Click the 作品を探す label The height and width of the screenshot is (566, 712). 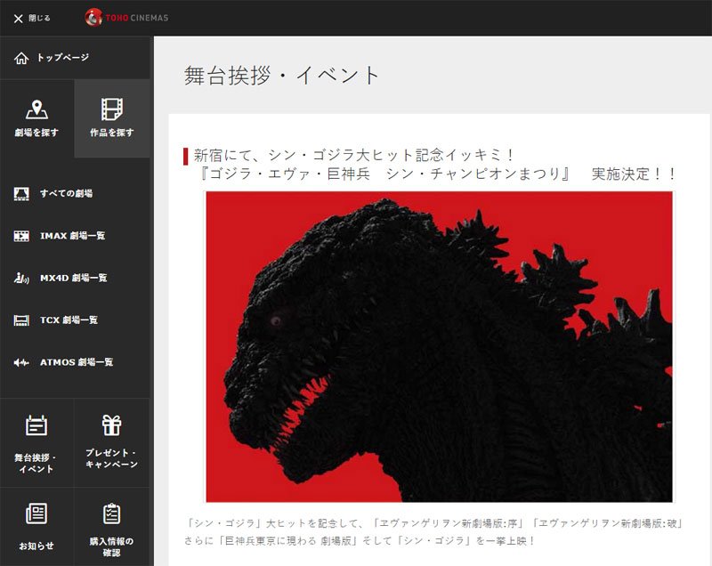(x=112, y=133)
